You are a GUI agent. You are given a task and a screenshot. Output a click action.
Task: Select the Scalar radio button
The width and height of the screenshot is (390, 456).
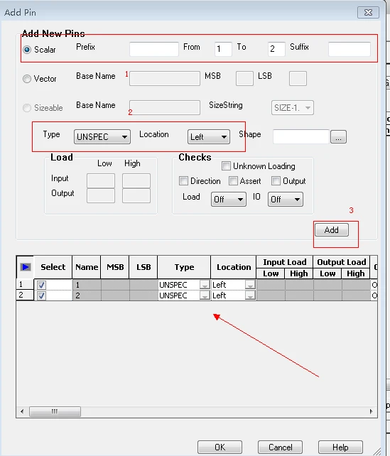coord(27,50)
